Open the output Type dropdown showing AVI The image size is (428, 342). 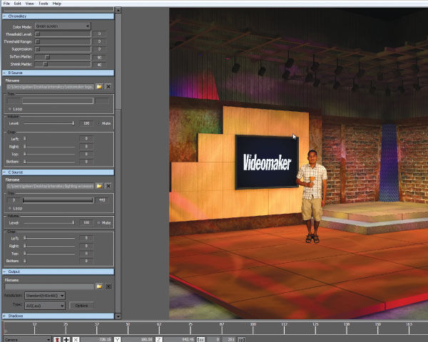(45, 306)
